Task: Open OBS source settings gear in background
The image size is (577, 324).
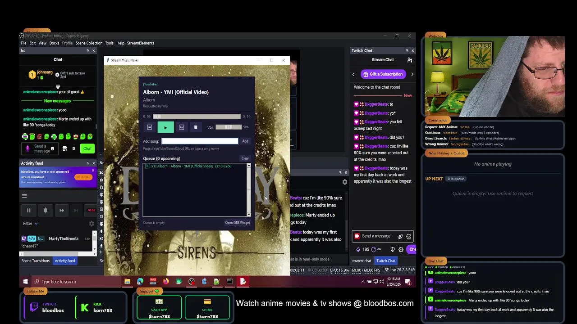Action: 345,182
